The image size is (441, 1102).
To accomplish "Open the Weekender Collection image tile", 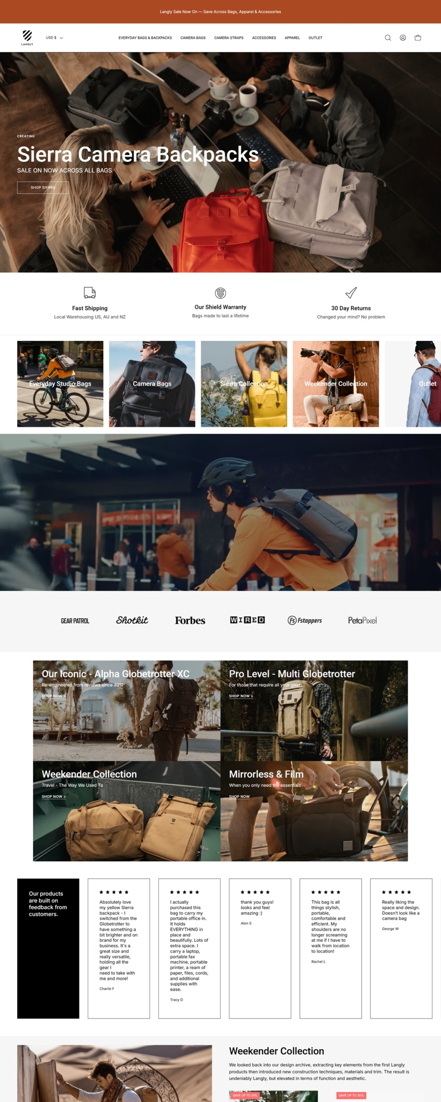I will coord(336,384).
